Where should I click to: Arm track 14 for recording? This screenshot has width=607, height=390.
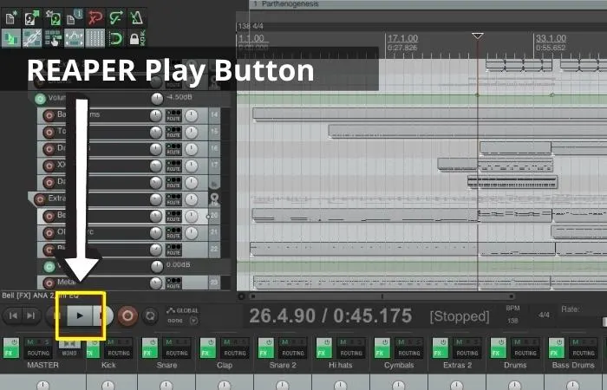point(49,115)
